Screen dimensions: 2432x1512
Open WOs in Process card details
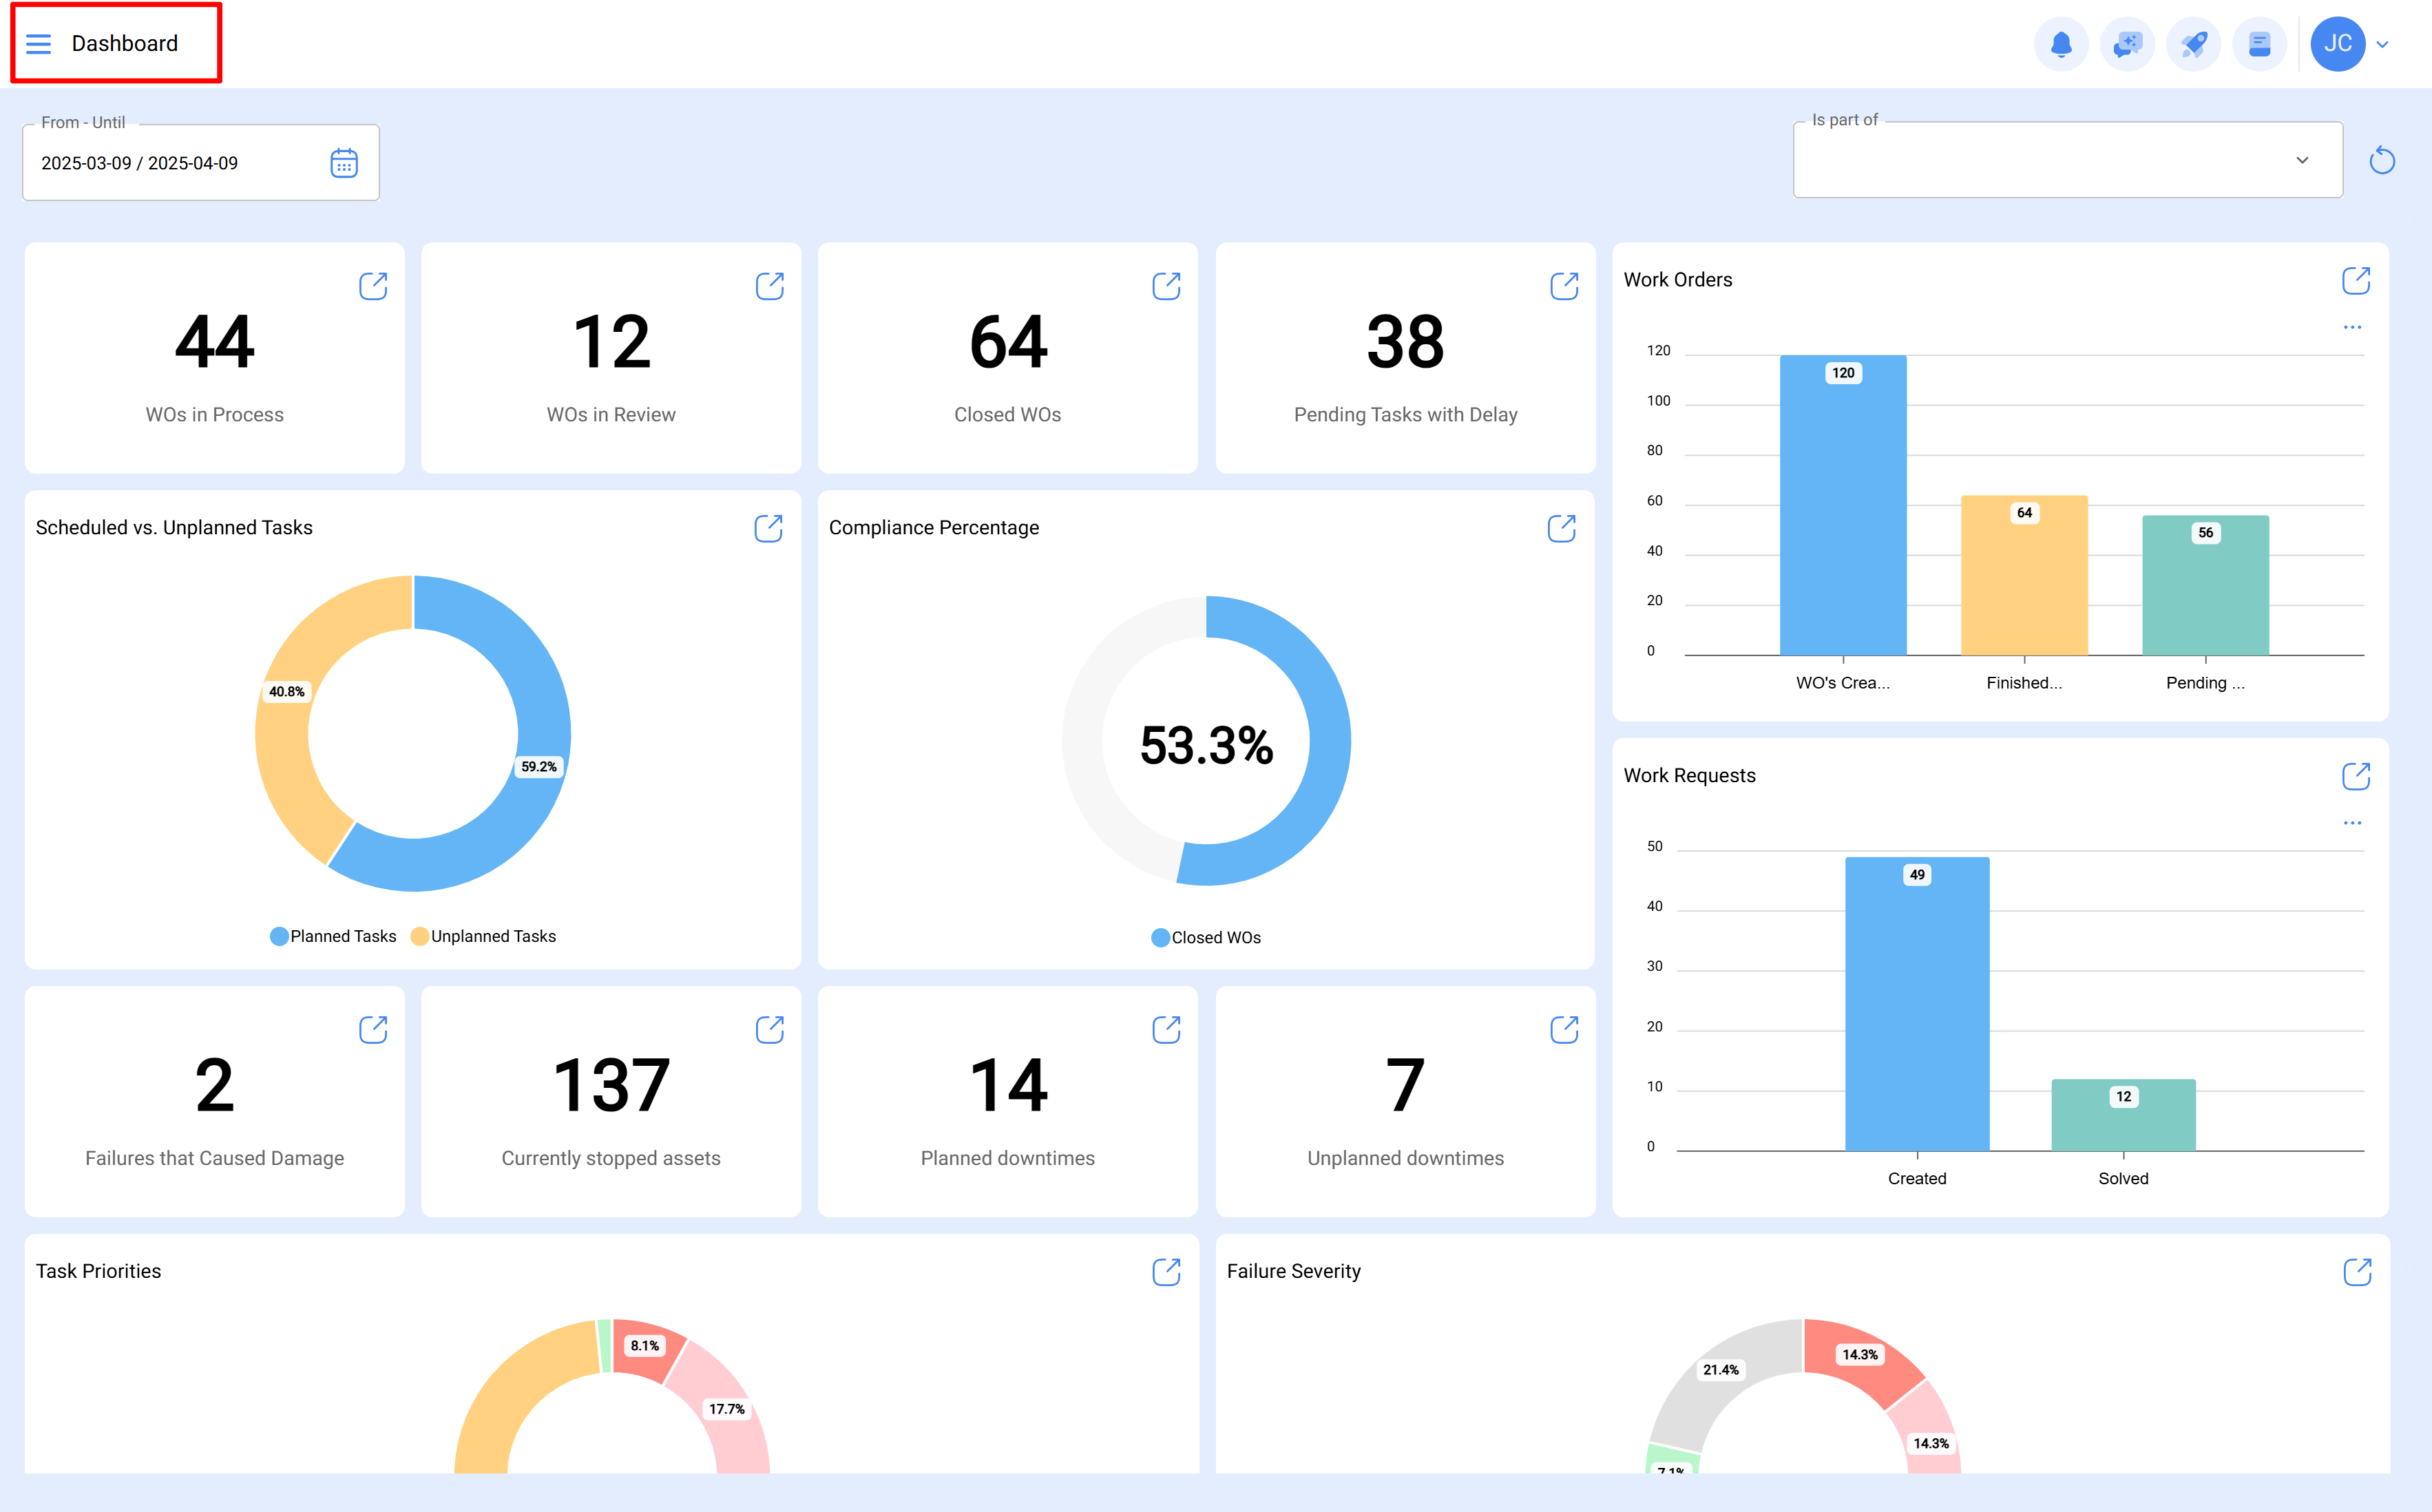click(373, 286)
